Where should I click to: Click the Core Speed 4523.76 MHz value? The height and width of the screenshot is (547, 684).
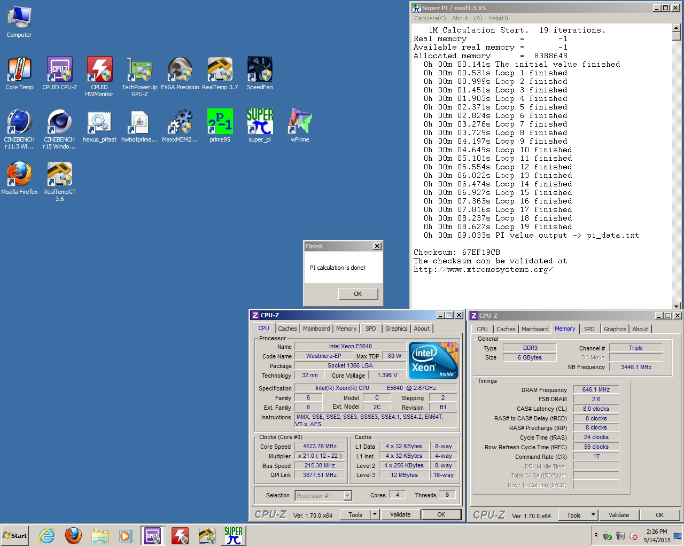tap(320, 446)
